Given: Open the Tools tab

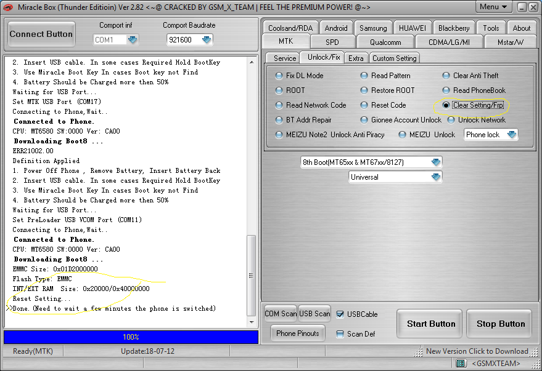Looking at the screenshot, I should point(491,28).
